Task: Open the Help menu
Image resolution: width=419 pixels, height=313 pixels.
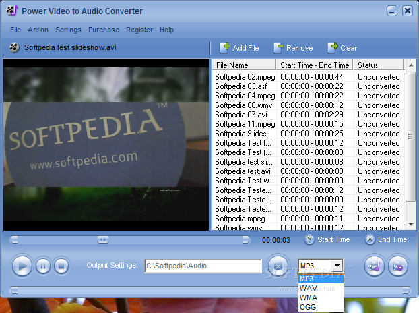Action: coord(167,30)
